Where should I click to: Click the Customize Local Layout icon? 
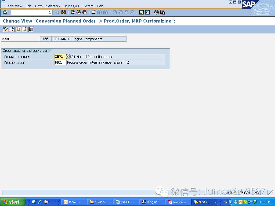click(x=162, y=12)
